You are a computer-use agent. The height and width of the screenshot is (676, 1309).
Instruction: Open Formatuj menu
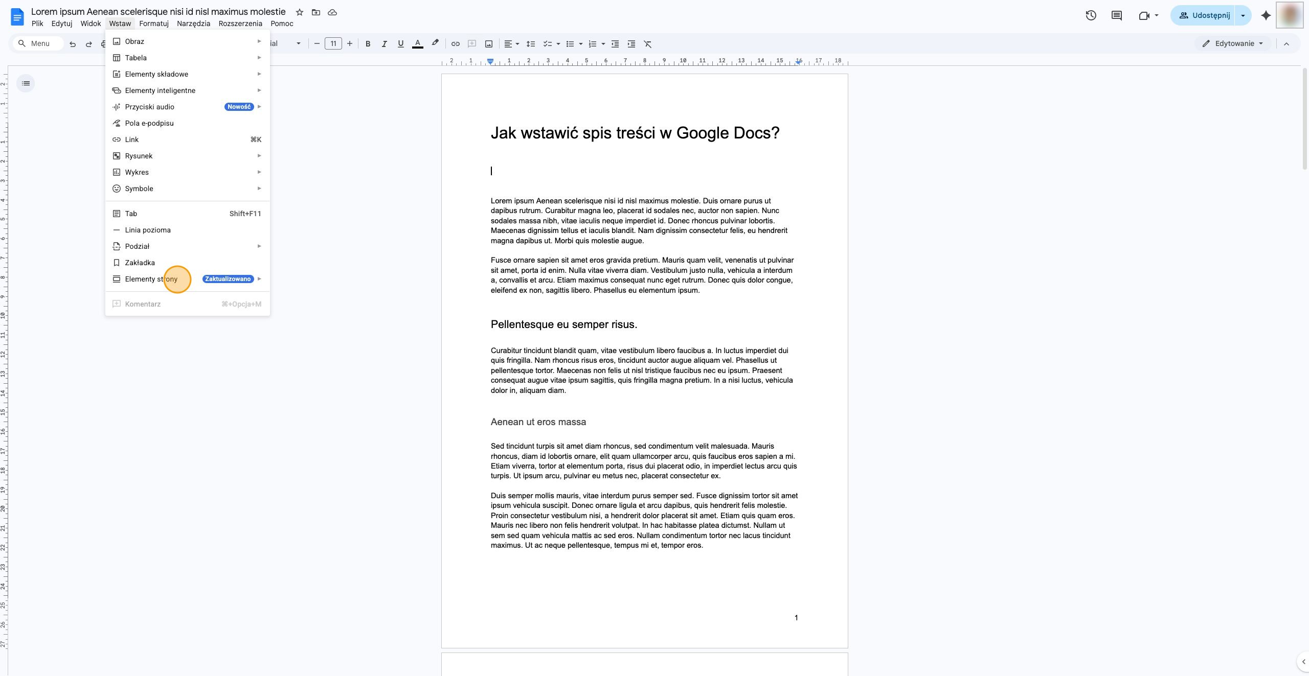pyautogui.click(x=154, y=24)
